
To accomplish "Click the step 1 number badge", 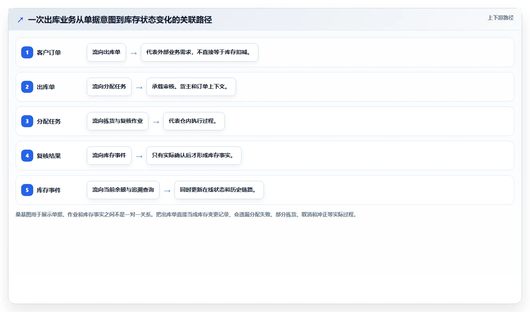I will pyautogui.click(x=27, y=52).
